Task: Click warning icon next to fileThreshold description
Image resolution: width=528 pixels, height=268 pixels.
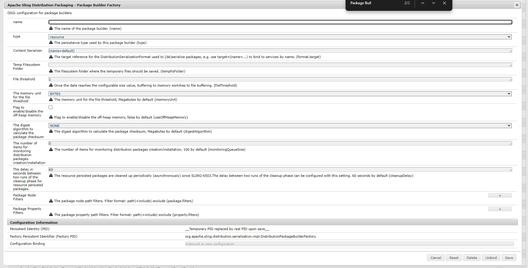Action: [x=51, y=85]
